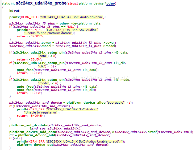Click 's3c24xx_uda134x.power' on the assignment line
The height and width of the screenshot is (150, 196).
30,43
